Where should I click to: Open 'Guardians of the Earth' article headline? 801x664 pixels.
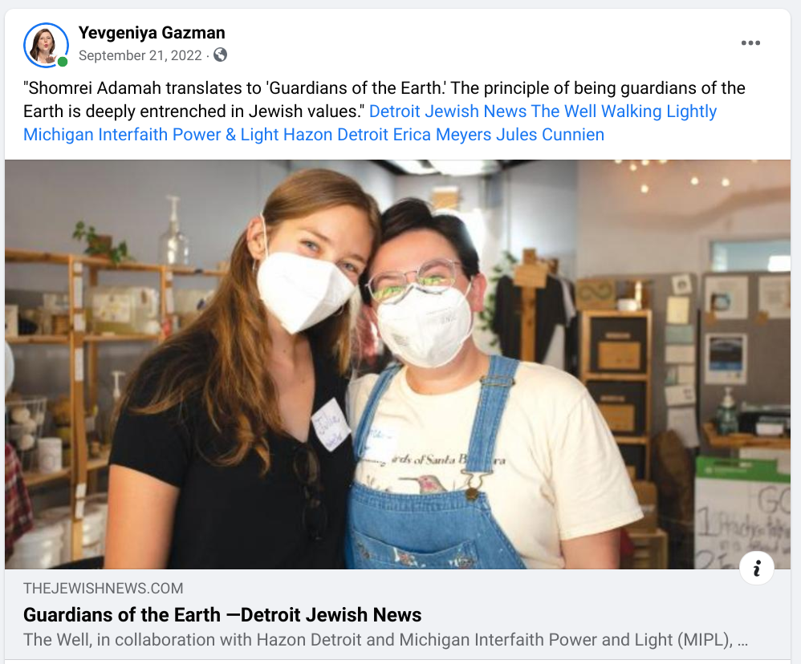pos(222,615)
